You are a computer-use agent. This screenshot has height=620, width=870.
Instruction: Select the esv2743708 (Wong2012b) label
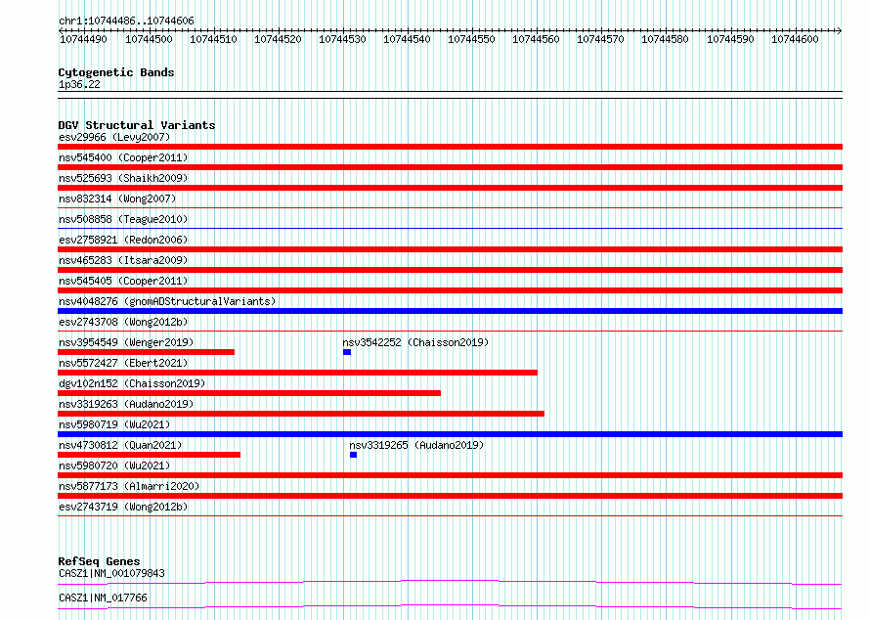(x=123, y=322)
